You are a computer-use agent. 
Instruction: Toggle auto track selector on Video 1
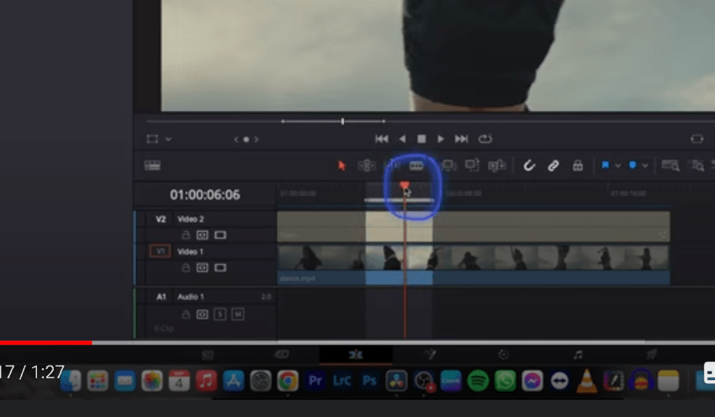pos(202,268)
